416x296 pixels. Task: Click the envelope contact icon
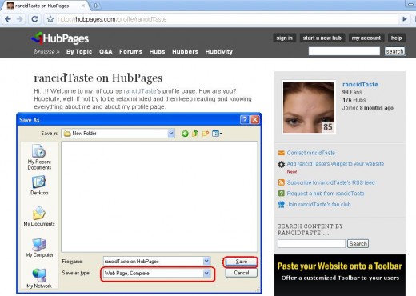[282, 153]
